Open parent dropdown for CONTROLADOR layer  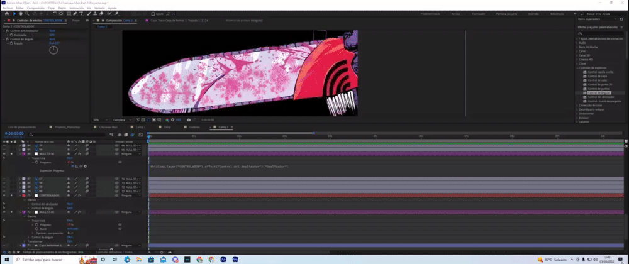(x=131, y=195)
